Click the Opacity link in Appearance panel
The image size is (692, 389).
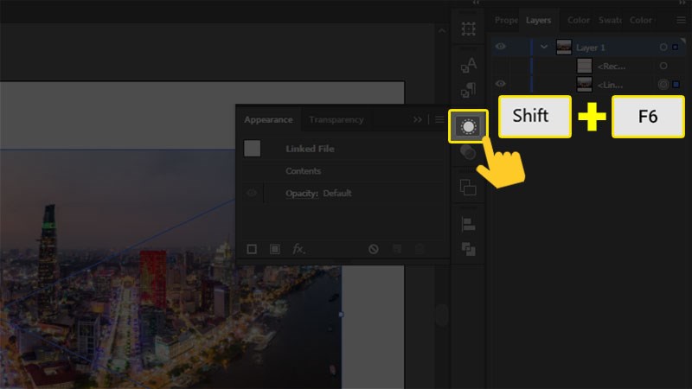pyautogui.click(x=301, y=193)
